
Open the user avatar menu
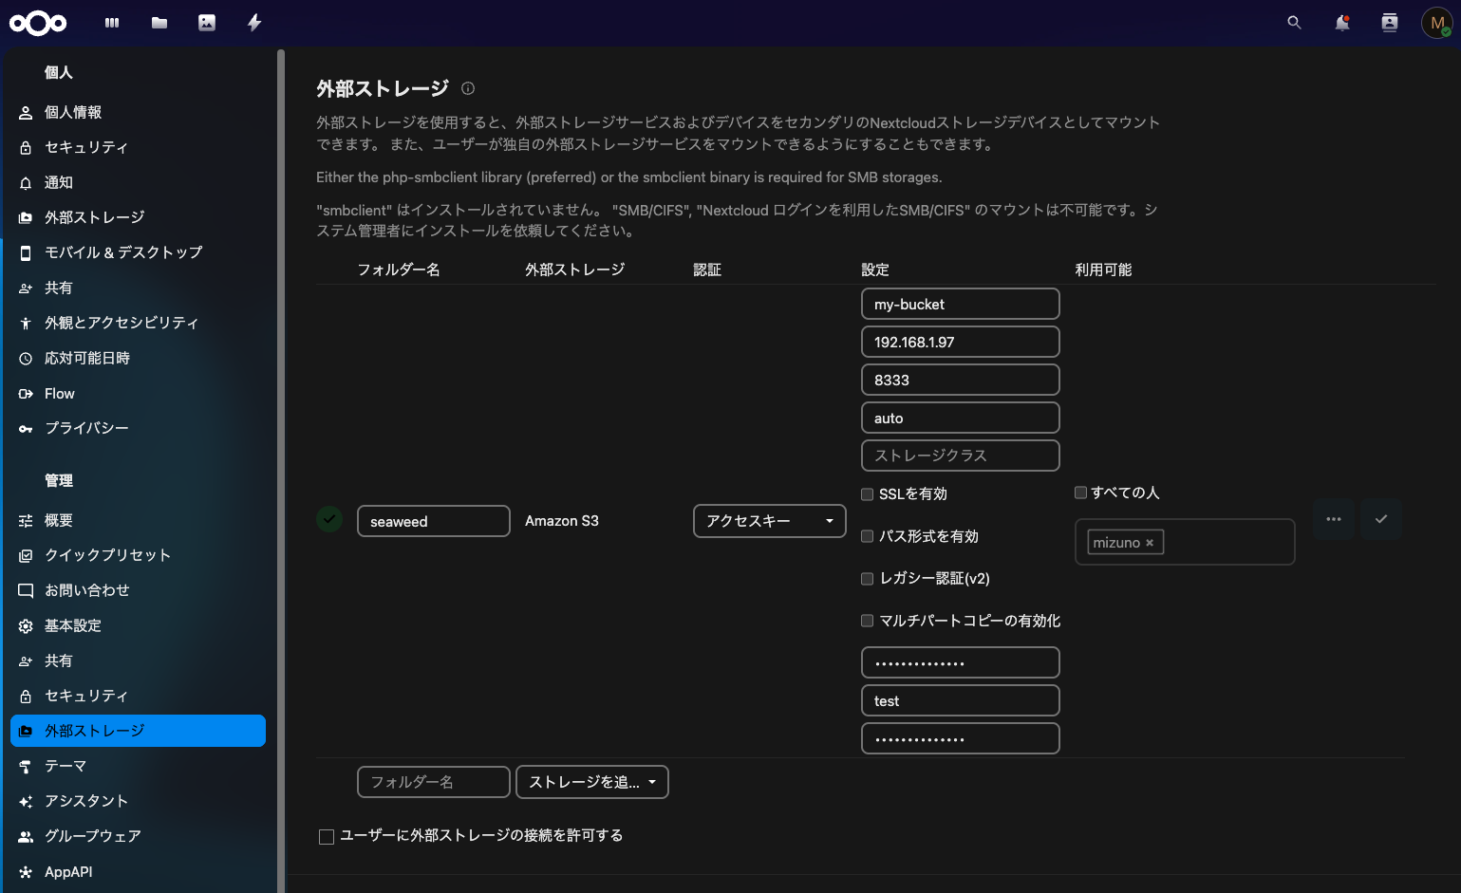pyautogui.click(x=1437, y=23)
